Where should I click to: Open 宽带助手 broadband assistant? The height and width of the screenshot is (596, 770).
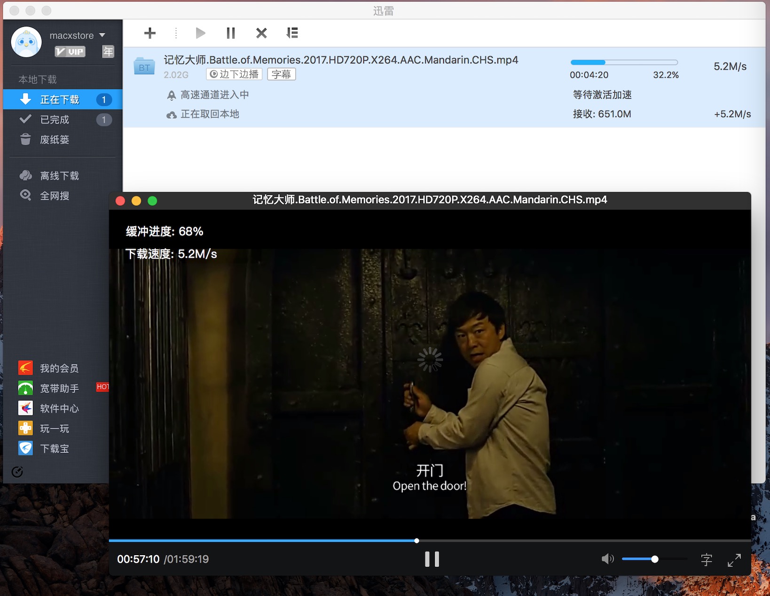pos(56,388)
